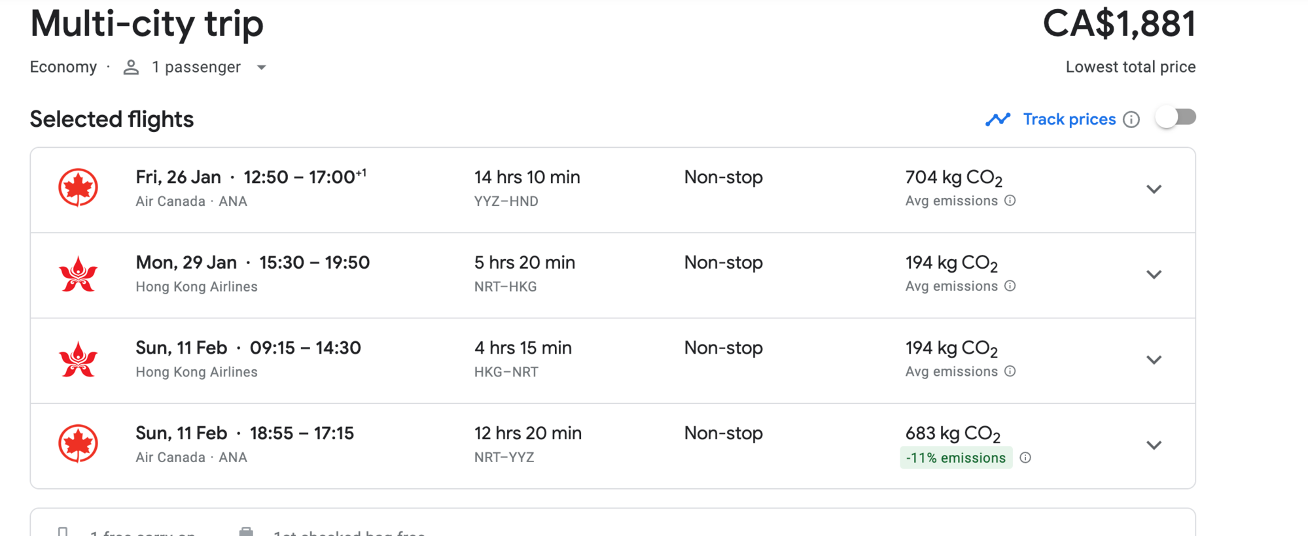Image resolution: width=1308 pixels, height=536 pixels.
Task: Click the Hong Kong Airlines logo on the NRT–HKG flight
Action: 78,274
